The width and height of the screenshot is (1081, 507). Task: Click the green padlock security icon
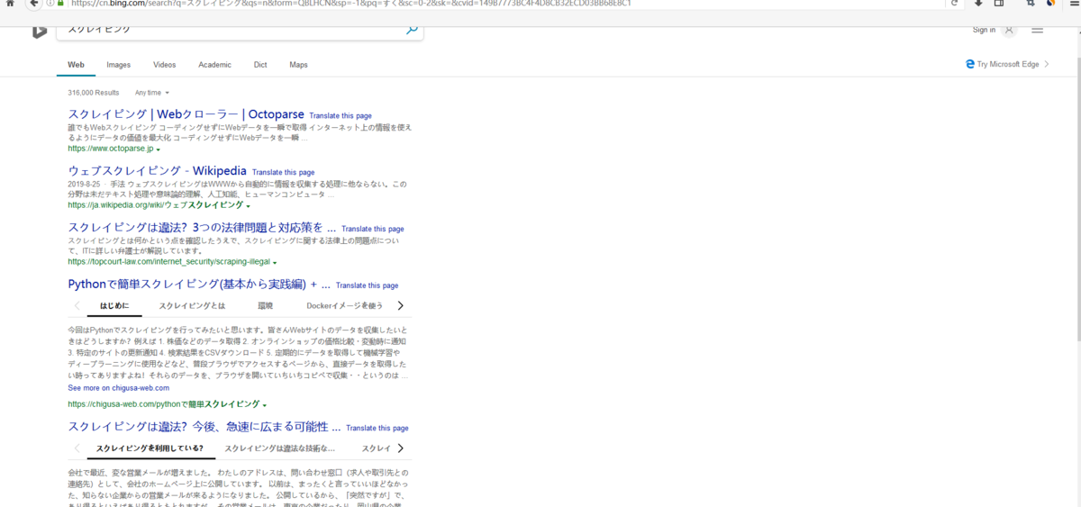pyautogui.click(x=60, y=3)
